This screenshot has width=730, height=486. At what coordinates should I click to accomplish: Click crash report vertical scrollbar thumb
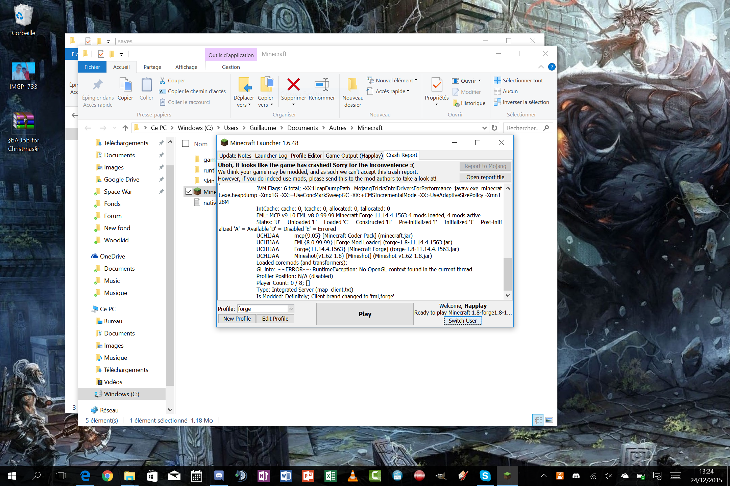tap(507, 274)
